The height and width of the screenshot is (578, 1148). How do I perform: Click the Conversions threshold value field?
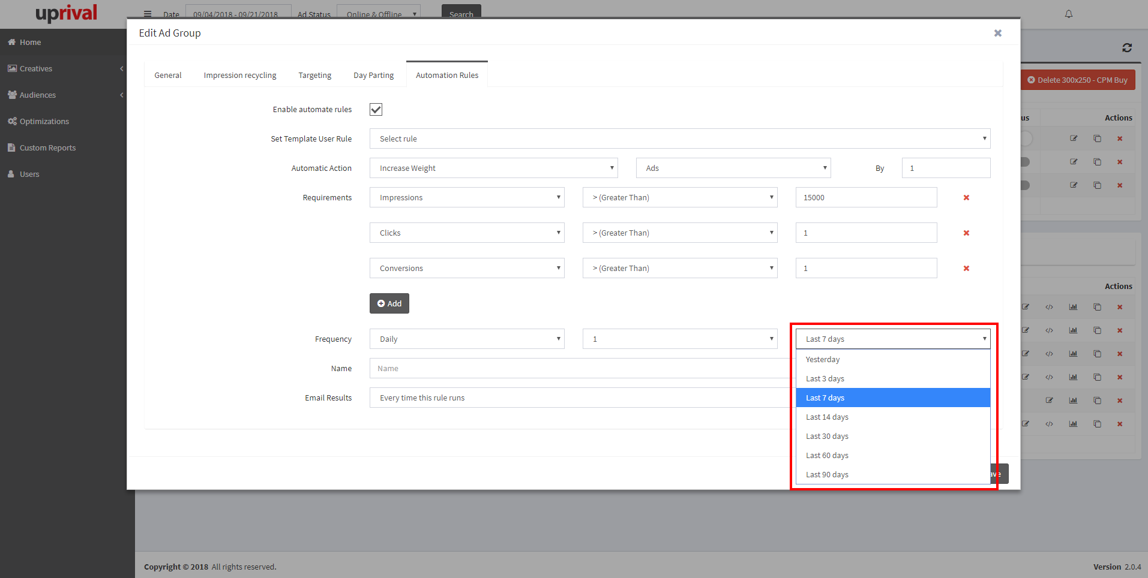click(x=866, y=268)
